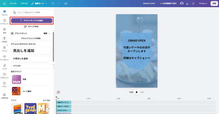Open the リサイズ menu

coord(24,3)
